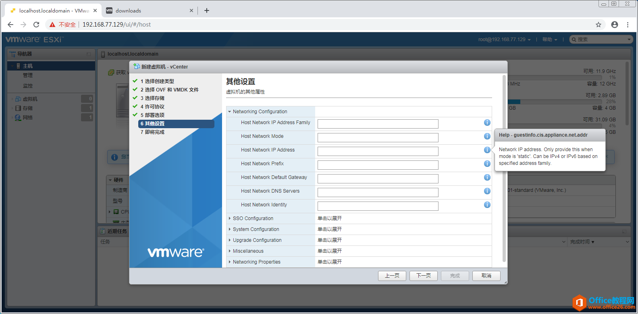Switch to localhost.localdomain browser tab
This screenshot has width=638, height=314.
(53, 10)
